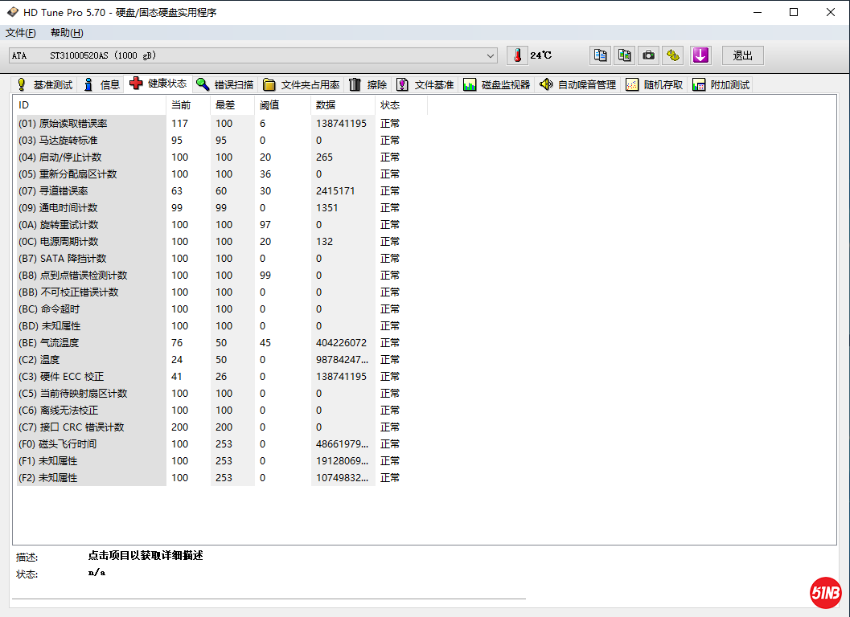This screenshot has width=850, height=617.
Task: Open the 基准测试 benchmark tab
Action: pyautogui.click(x=44, y=84)
